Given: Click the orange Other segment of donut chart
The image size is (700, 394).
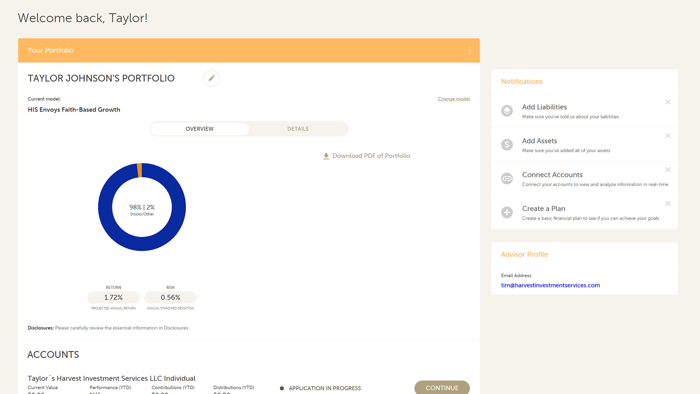Looking at the screenshot, I should click(x=139, y=170).
